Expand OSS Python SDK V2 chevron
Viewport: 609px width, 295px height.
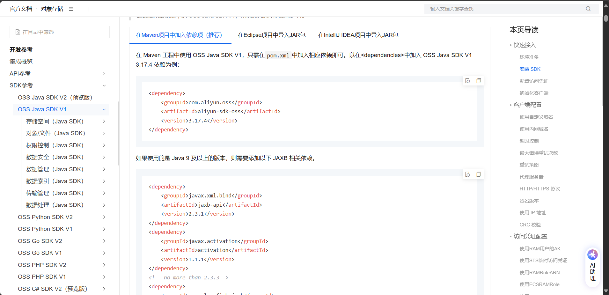click(104, 217)
